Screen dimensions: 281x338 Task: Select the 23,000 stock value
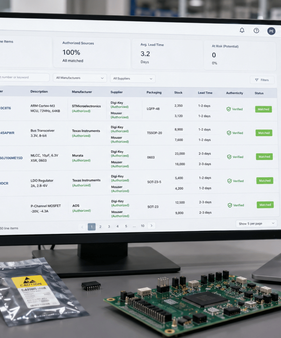click(x=180, y=153)
